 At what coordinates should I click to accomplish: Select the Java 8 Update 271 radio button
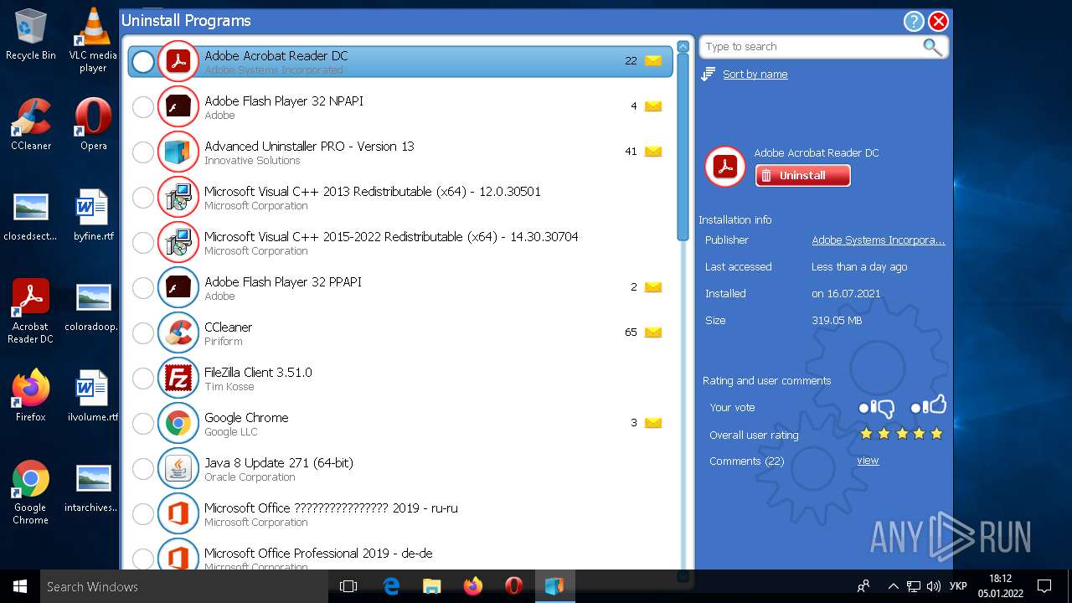pyautogui.click(x=143, y=468)
